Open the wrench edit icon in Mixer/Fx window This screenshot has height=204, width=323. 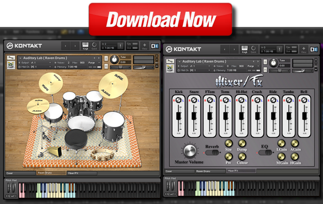(170, 61)
